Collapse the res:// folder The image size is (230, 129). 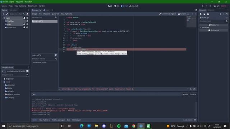(x=3, y=82)
